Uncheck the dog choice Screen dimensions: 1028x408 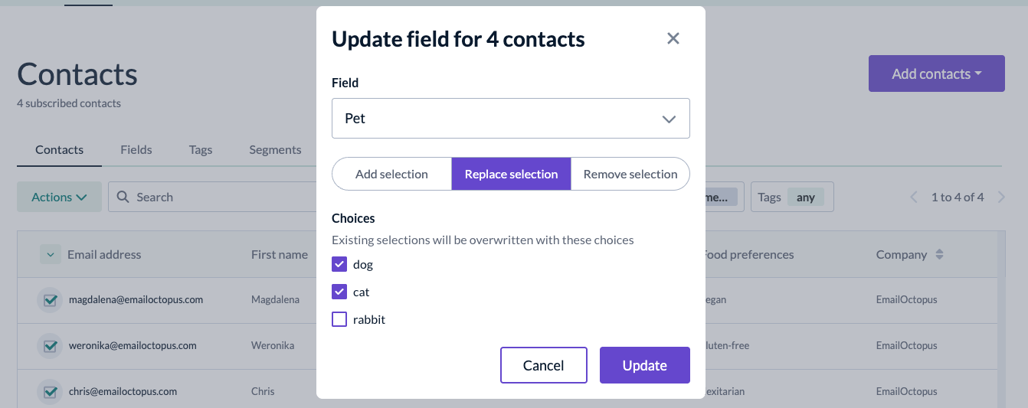click(339, 264)
